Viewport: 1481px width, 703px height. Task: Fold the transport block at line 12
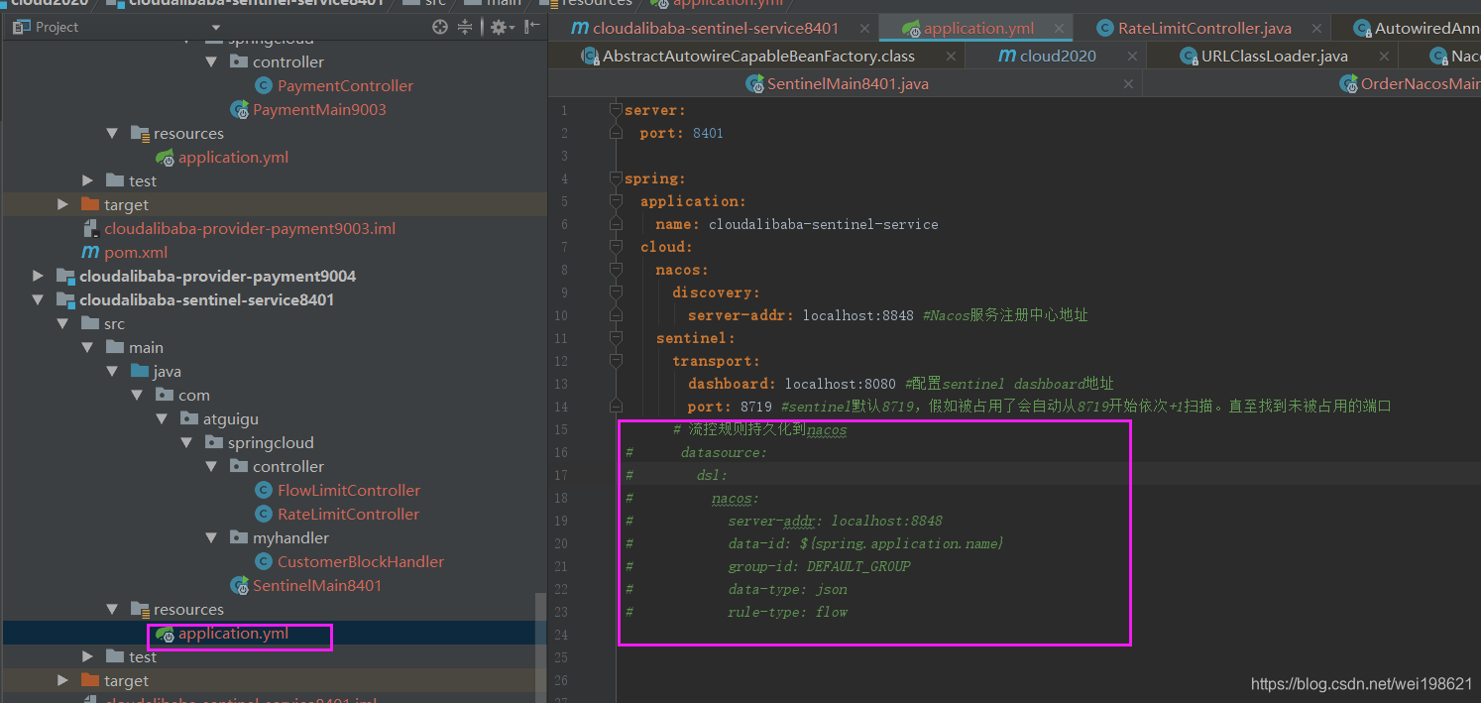[616, 361]
